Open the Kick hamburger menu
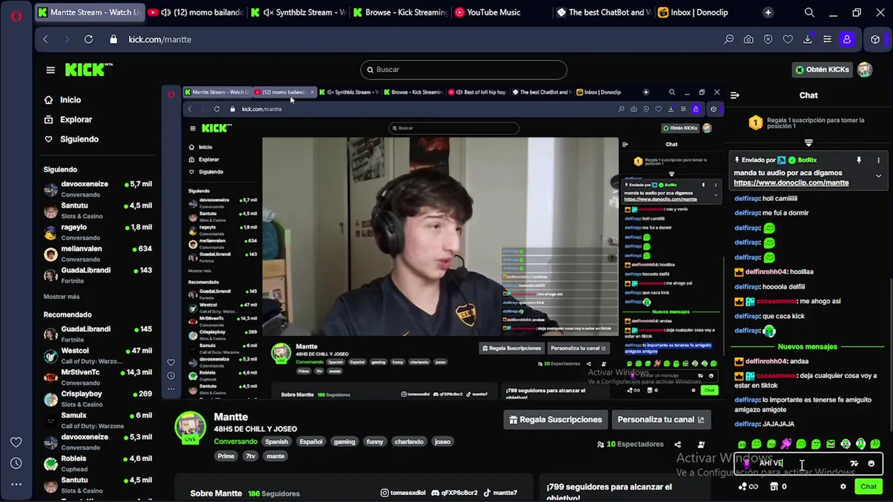 (50, 70)
